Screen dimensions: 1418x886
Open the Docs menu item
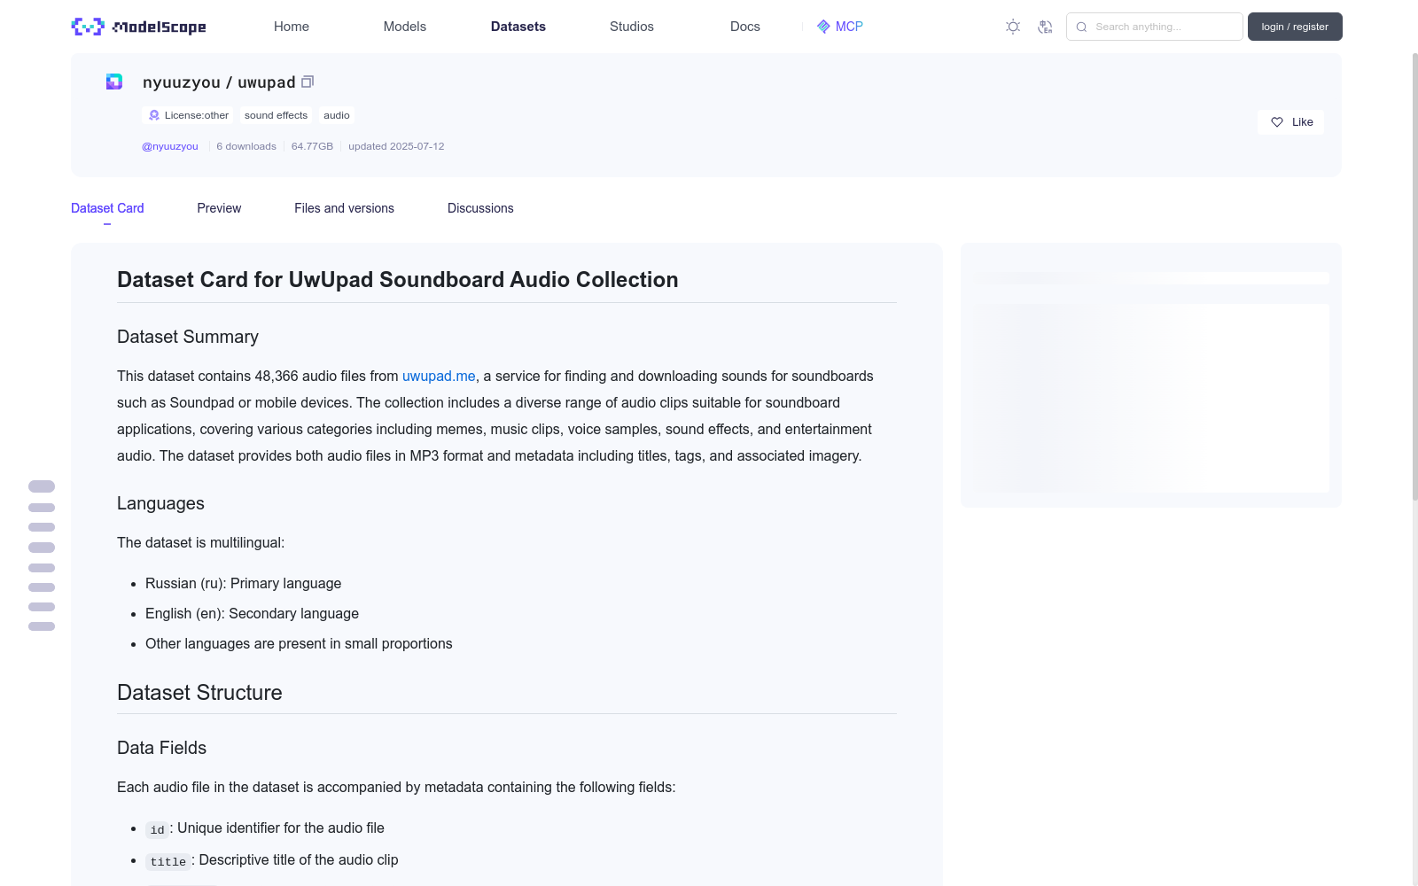click(x=745, y=27)
